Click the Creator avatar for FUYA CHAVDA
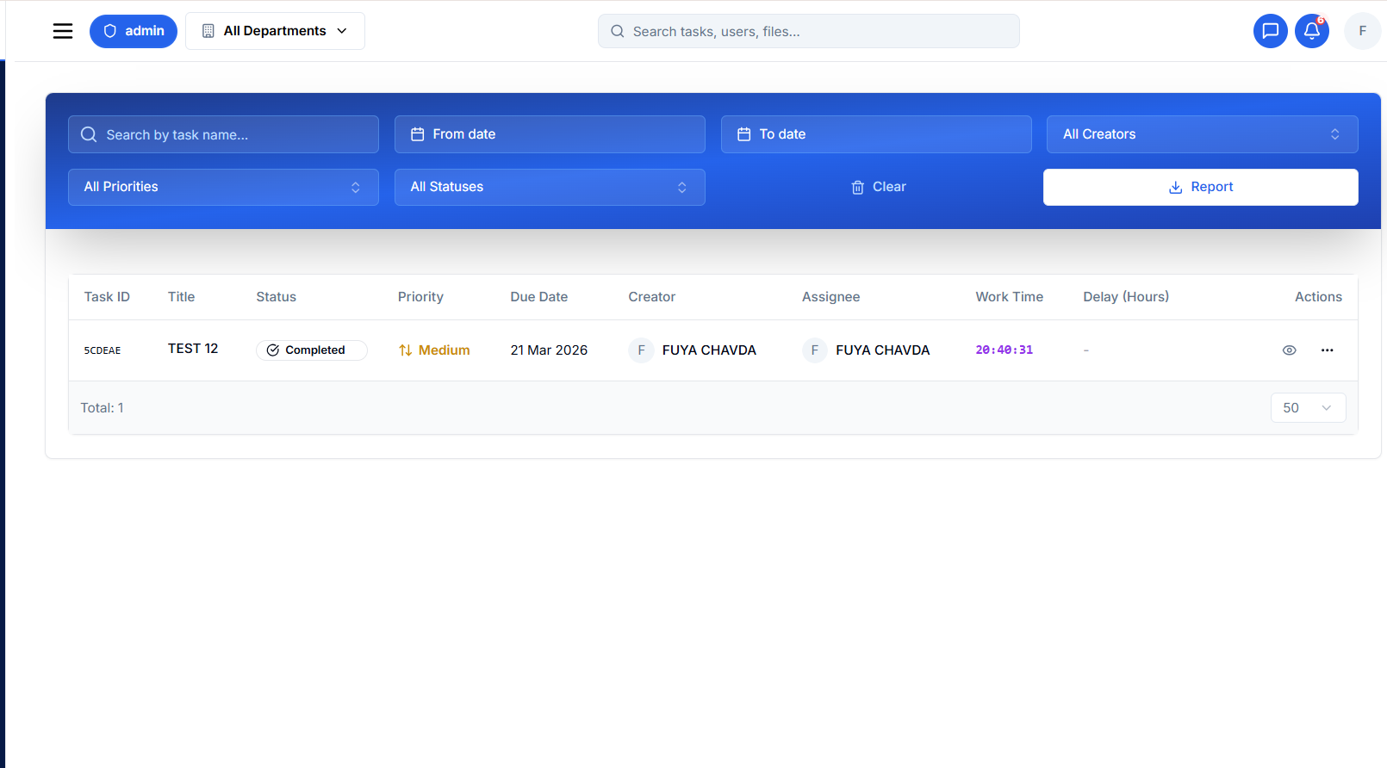The width and height of the screenshot is (1387, 768). 641,350
